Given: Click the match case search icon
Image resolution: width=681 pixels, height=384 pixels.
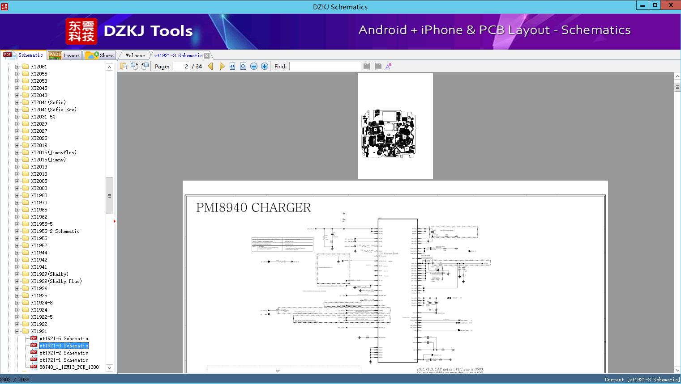Looking at the screenshot, I should [x=389, y=66].
